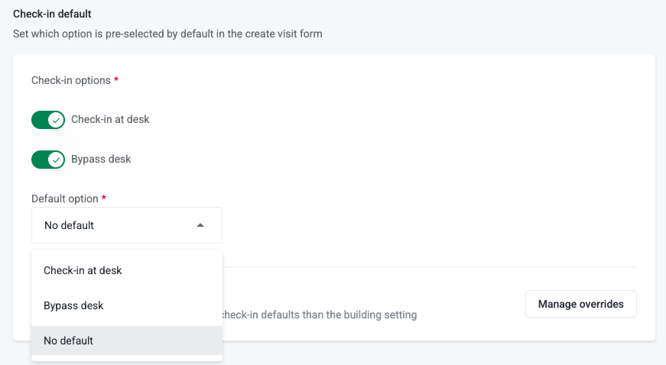Click the horizontal divider line above Manage overrides

(x=428, y=267)
